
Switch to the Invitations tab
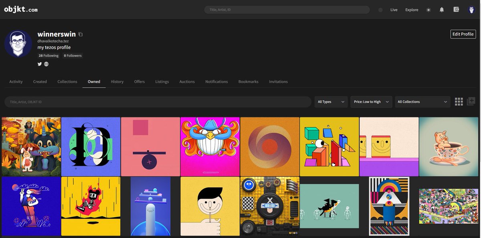pyautogui.click(x=278, y=82)
